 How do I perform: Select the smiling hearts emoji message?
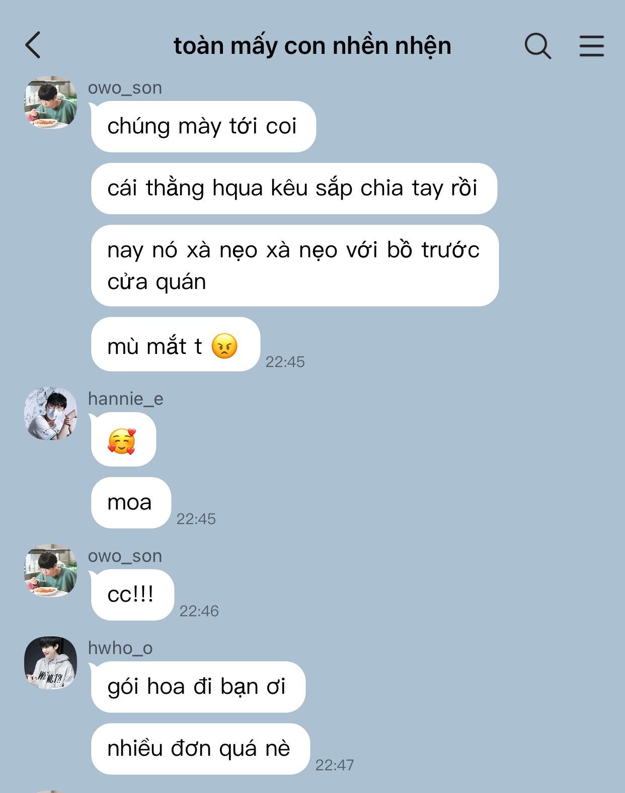(123, 440)
